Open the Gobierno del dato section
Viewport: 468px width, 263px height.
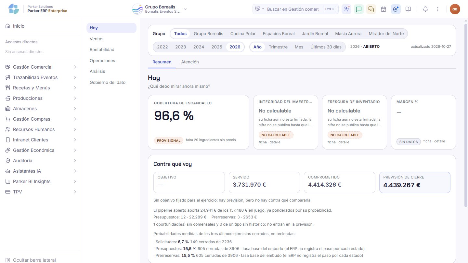tap(111, 83)
